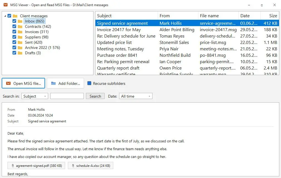281x178 pixels.
Task: Uncheck the Suppliers folder checkbox
Action: click(14, 37)
